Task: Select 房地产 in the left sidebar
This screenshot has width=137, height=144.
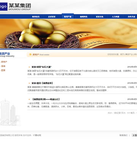Action: (x=4, y=62)
